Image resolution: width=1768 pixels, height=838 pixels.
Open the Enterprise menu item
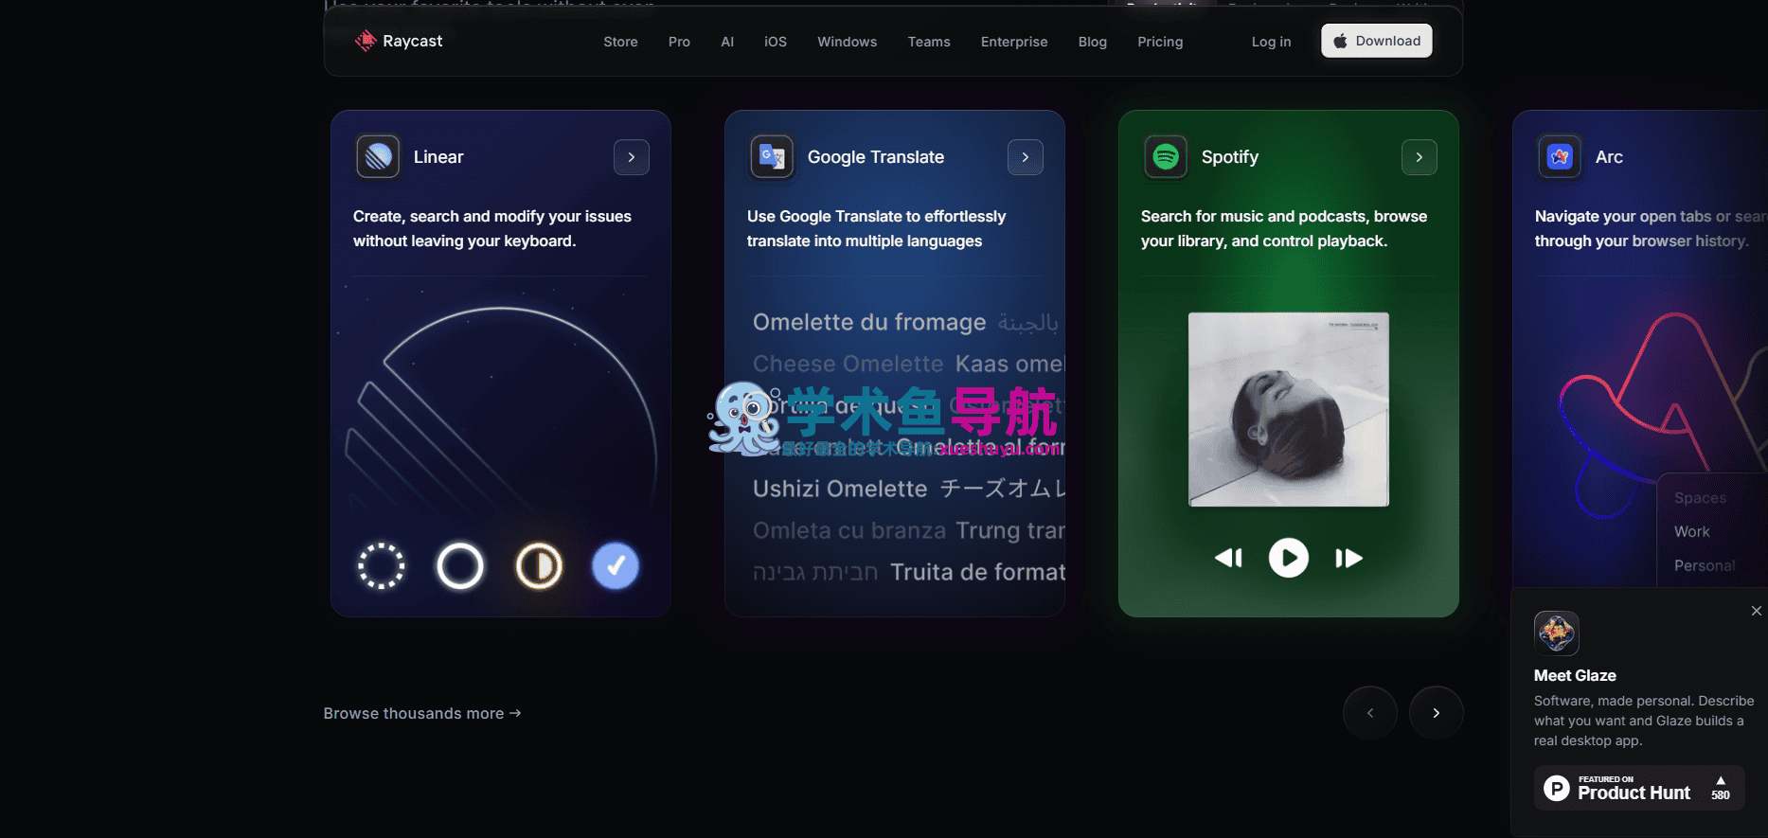coord(1014,42)
